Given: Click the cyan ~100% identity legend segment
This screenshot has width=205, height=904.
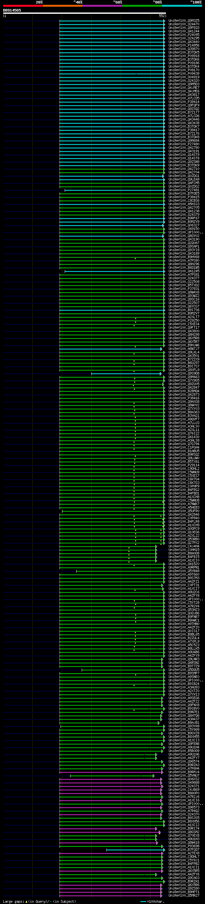Looking at the screenshot, I should [x=182, y=6].
